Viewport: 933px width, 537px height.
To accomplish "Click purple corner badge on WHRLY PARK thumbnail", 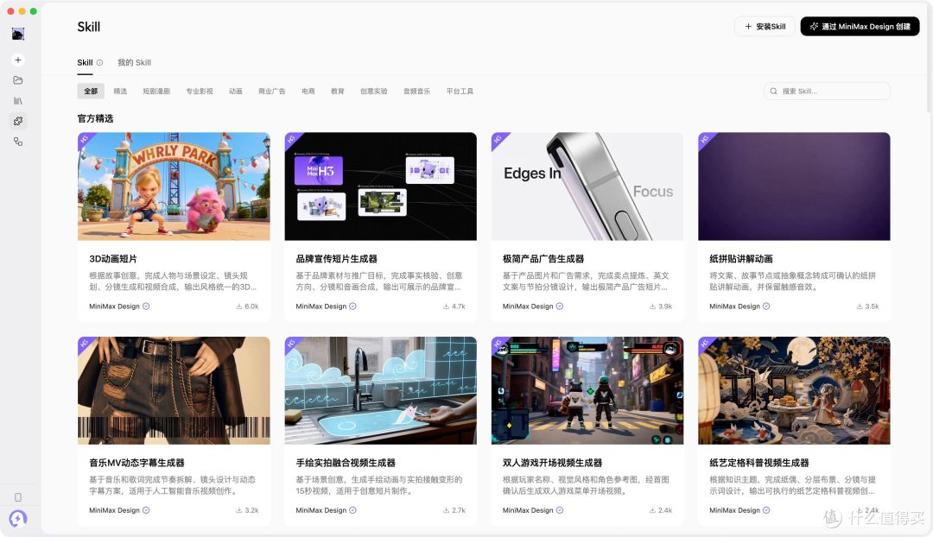I will [85, 140].
